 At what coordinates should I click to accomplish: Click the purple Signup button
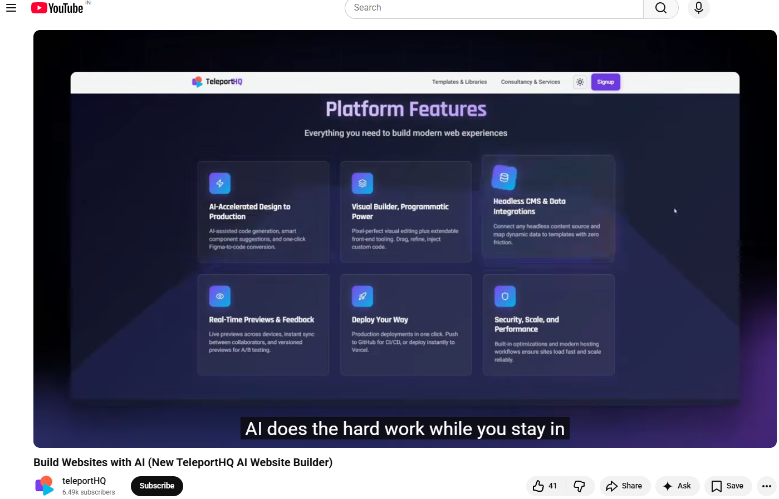(x=606, y=82)
